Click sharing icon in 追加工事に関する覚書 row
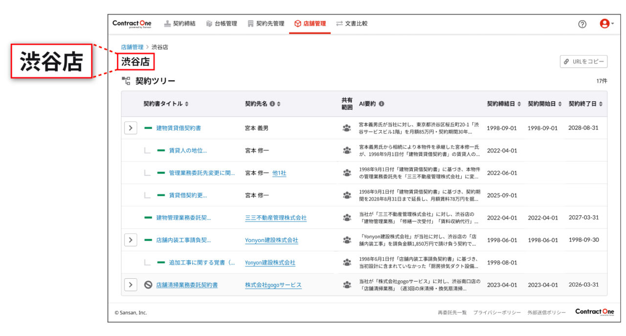Viewport: 626px width, 336px height. [347, 263]
